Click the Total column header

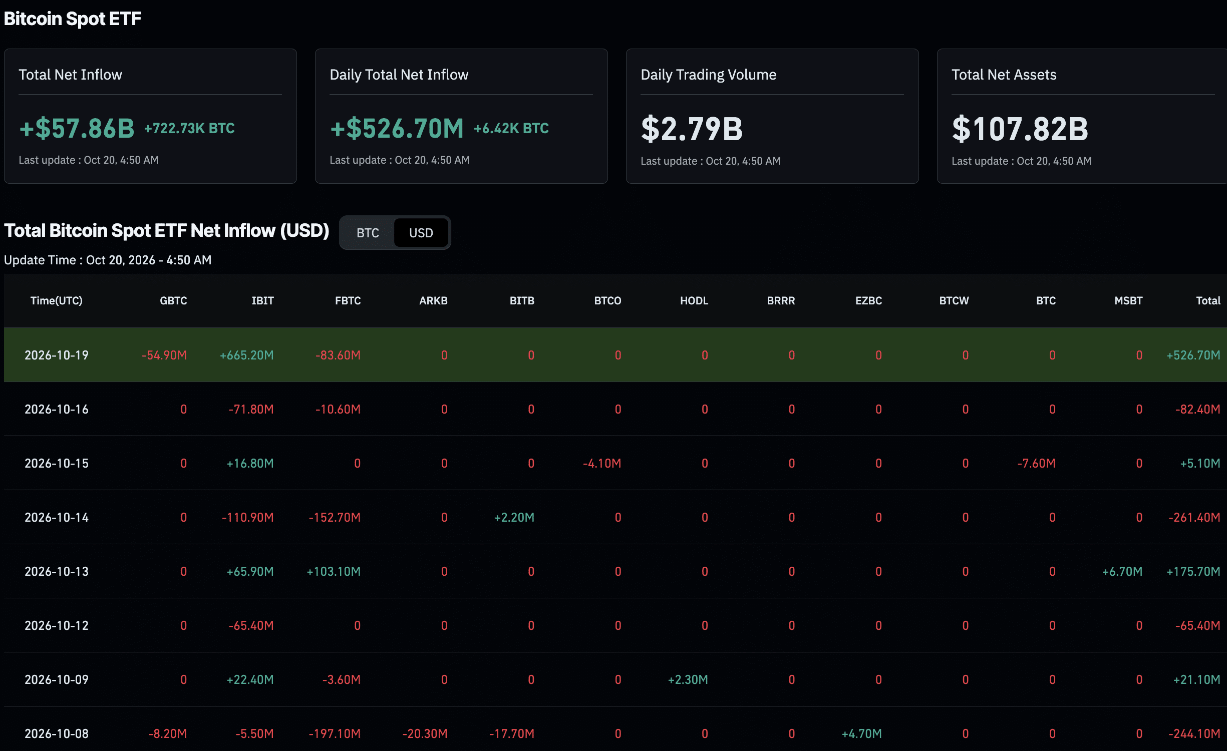pos(1208,300)
